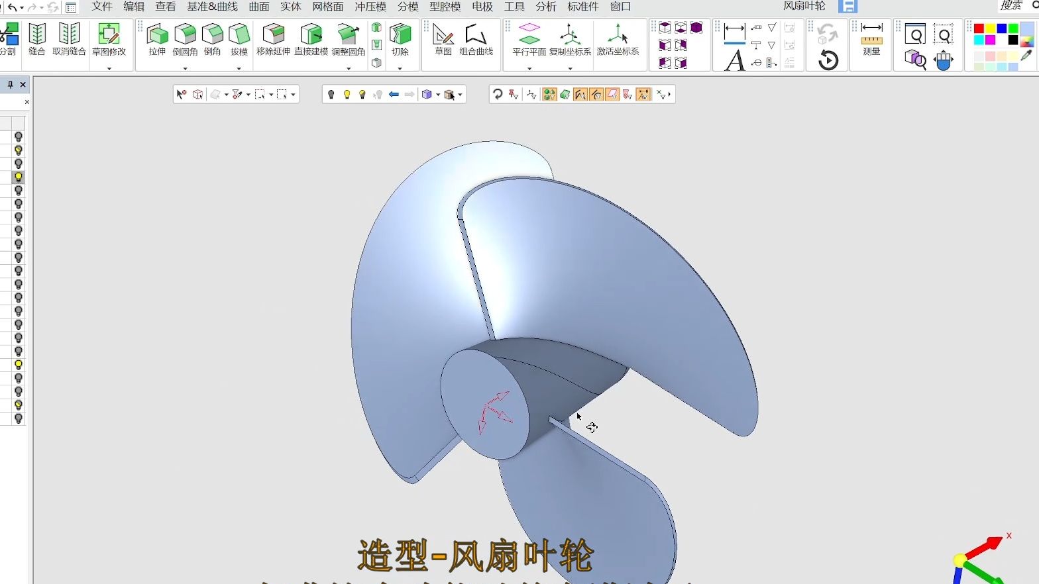
Task: Click the 取消缝合 button
Action: (x=69, y=39)
